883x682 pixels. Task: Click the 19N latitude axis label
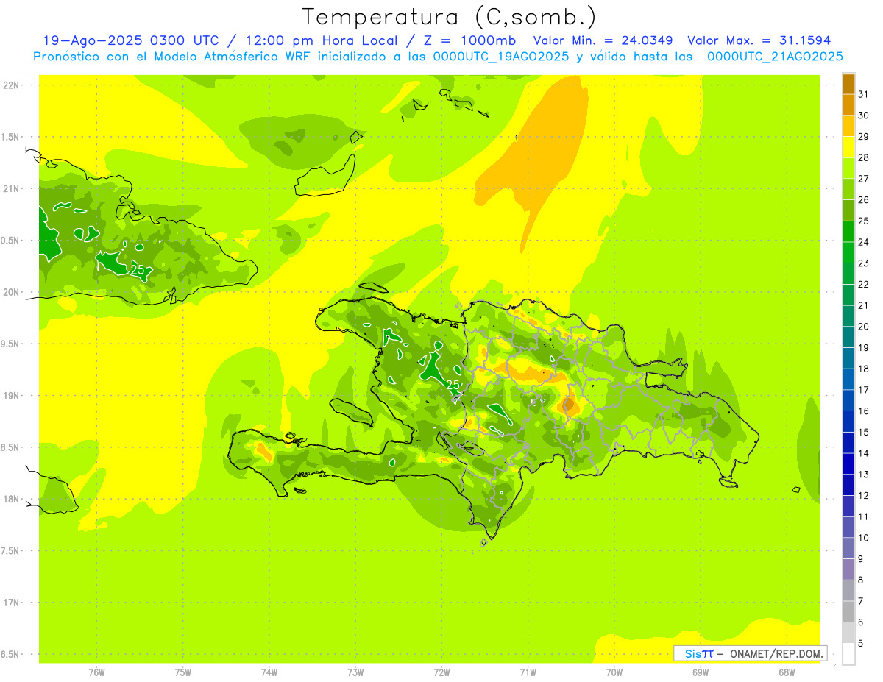point(13,396)
